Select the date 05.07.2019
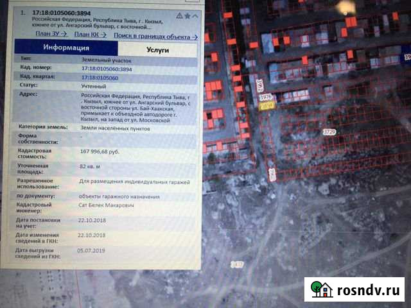This screenshot has height=308, width=411. pyautogui.click(x=91, y=251)
